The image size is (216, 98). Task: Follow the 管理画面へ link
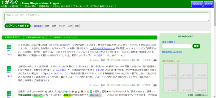39,26
